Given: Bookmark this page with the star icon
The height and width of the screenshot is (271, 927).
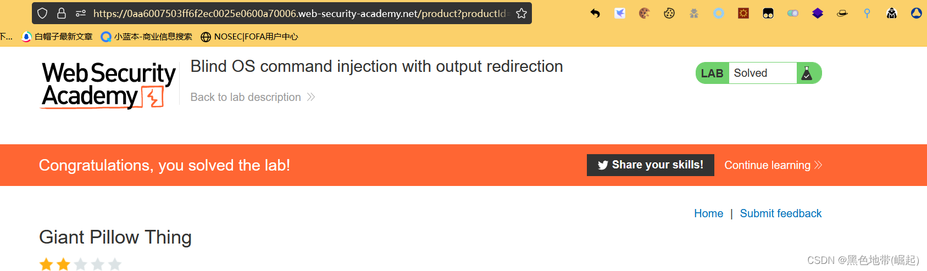Looking at the screenshot, I should 521,13.
